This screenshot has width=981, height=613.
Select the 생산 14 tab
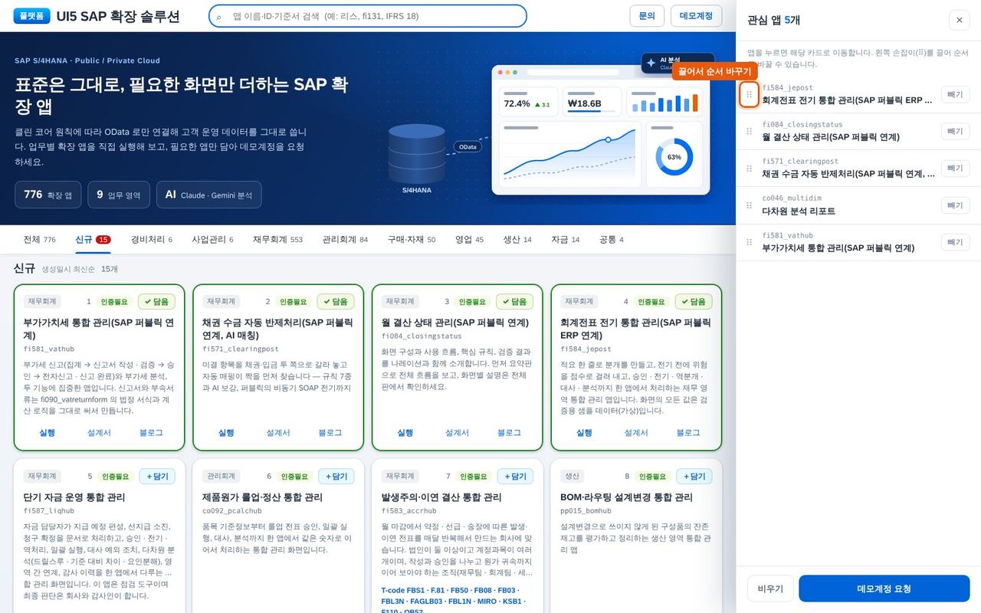[517, 240]
